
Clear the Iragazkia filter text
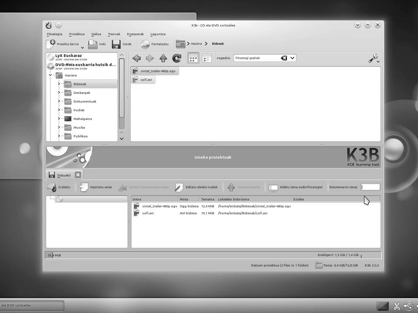point(283,58)
